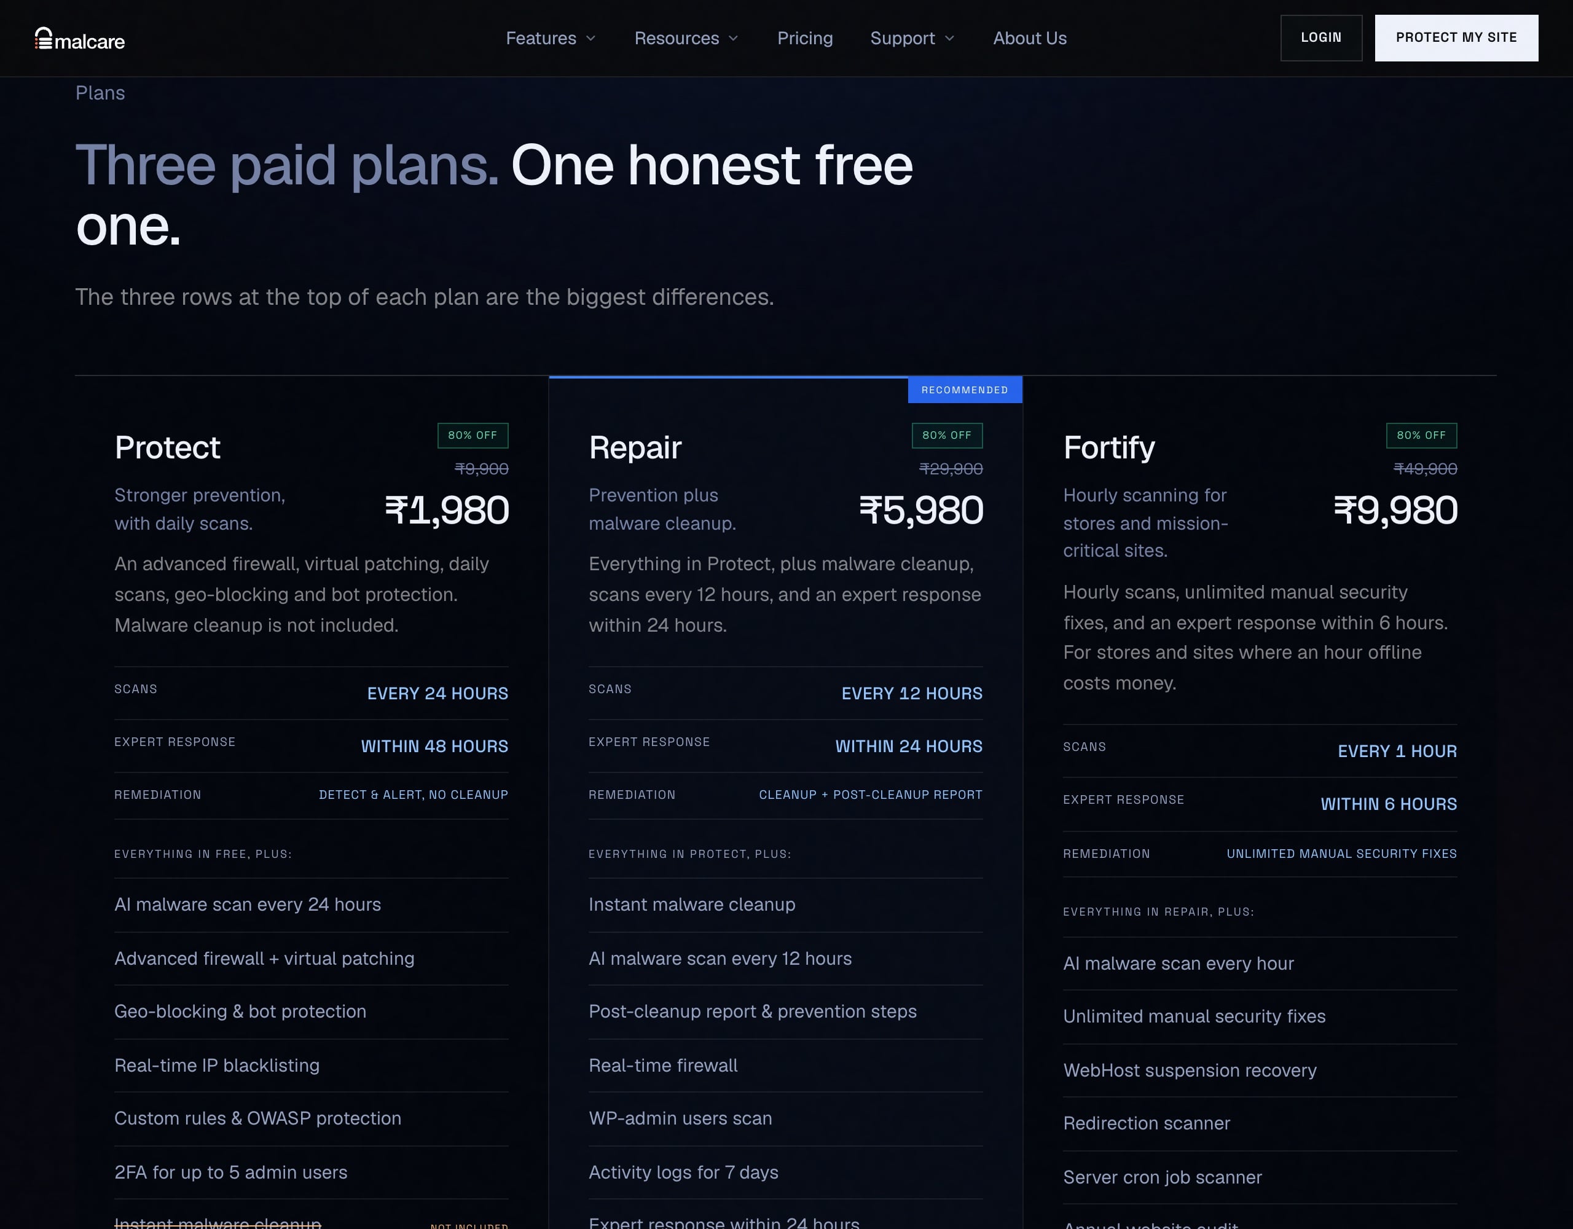Click the ₹1,980 Protect price
Image resolution: width=1573 pixels, height=1229 pixels.
[447, 510]
